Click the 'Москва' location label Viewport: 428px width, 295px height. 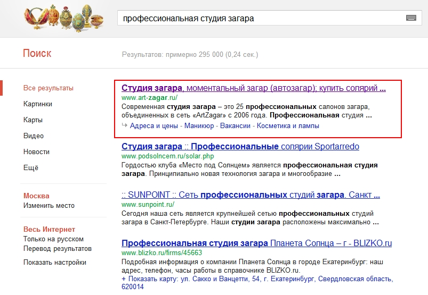(36, 196)
